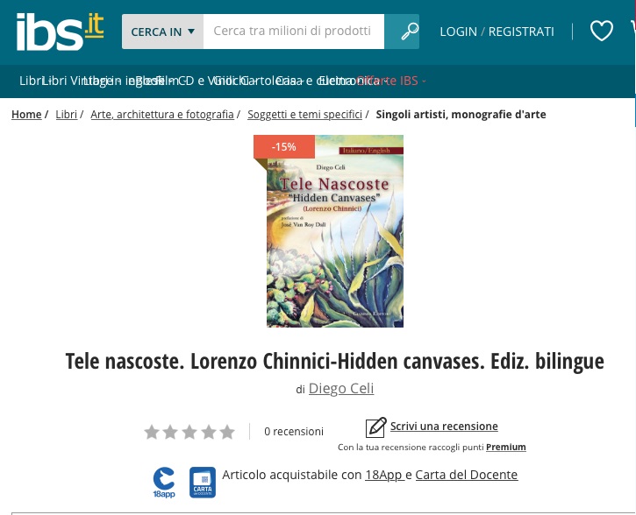Open author Diego Celi link
This screenshot has width=636, height=515.
(x=341, y=388)
